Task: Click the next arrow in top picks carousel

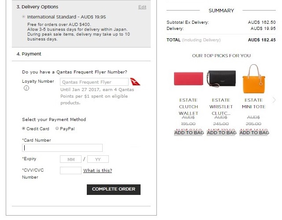Action: [274, 100]
